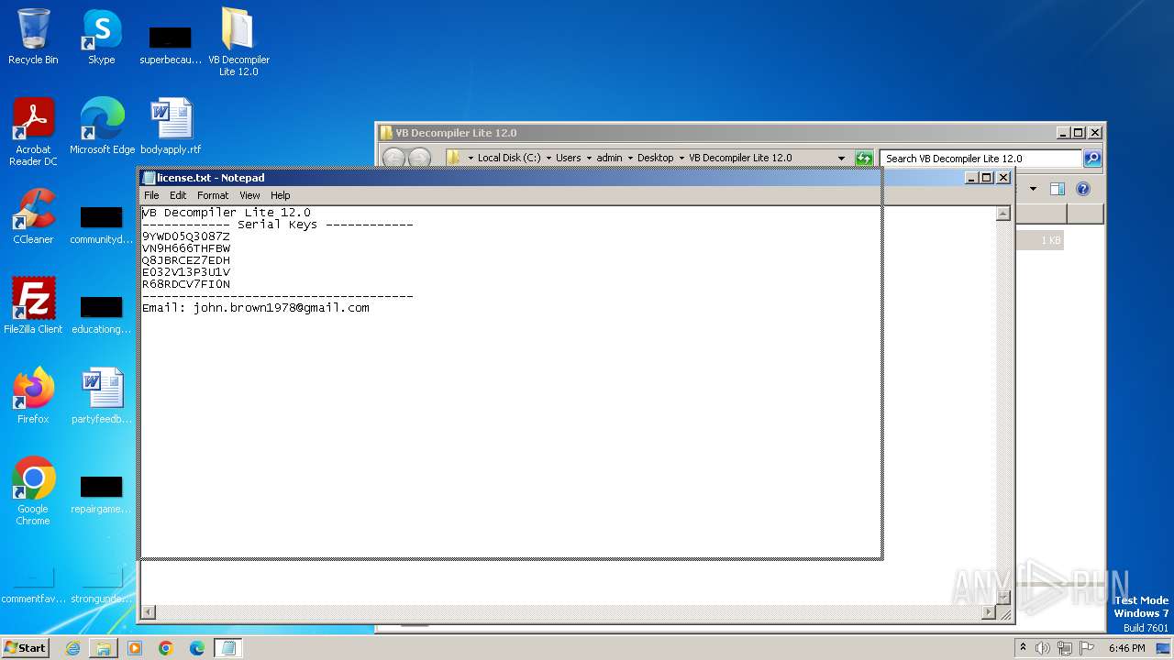Select the bodyapply.rtf document on desktop
This screenshot has height=660, width=1174.
[x=171, y=126]
